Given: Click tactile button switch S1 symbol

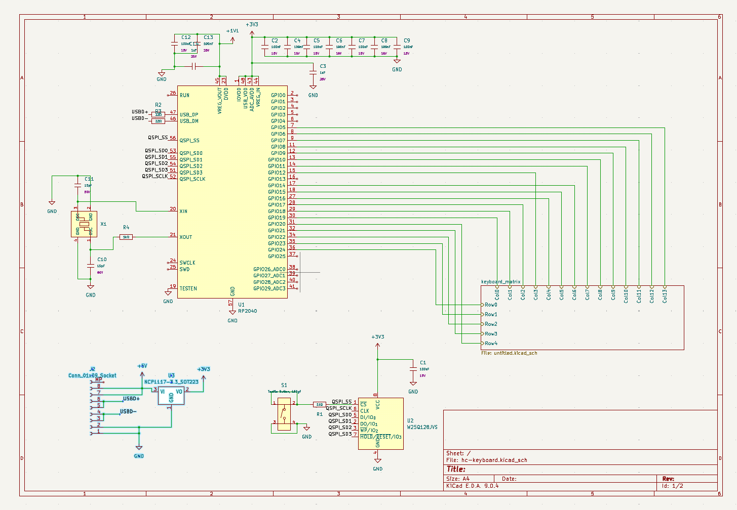Looking at the screenshot, I should click(284, 414).
